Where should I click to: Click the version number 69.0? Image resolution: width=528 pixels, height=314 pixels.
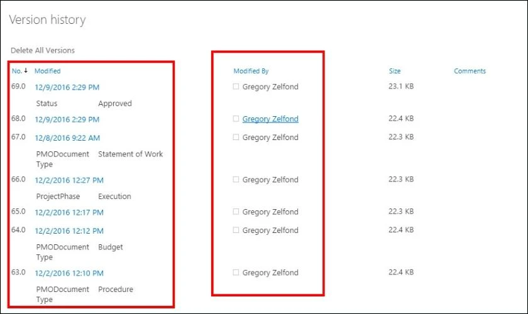coord(18,86)
